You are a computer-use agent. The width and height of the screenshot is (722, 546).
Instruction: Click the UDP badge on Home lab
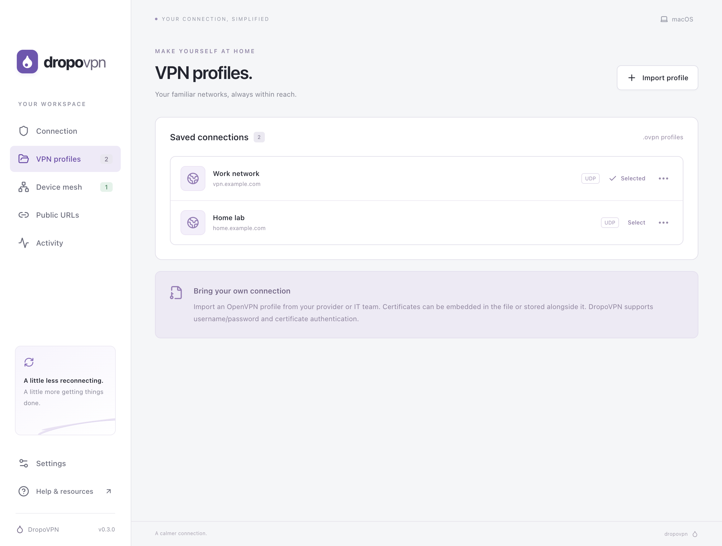pyautogui.click(x=610, y=222)
